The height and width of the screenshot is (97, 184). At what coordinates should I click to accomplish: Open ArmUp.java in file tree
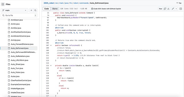coord(16,40)
